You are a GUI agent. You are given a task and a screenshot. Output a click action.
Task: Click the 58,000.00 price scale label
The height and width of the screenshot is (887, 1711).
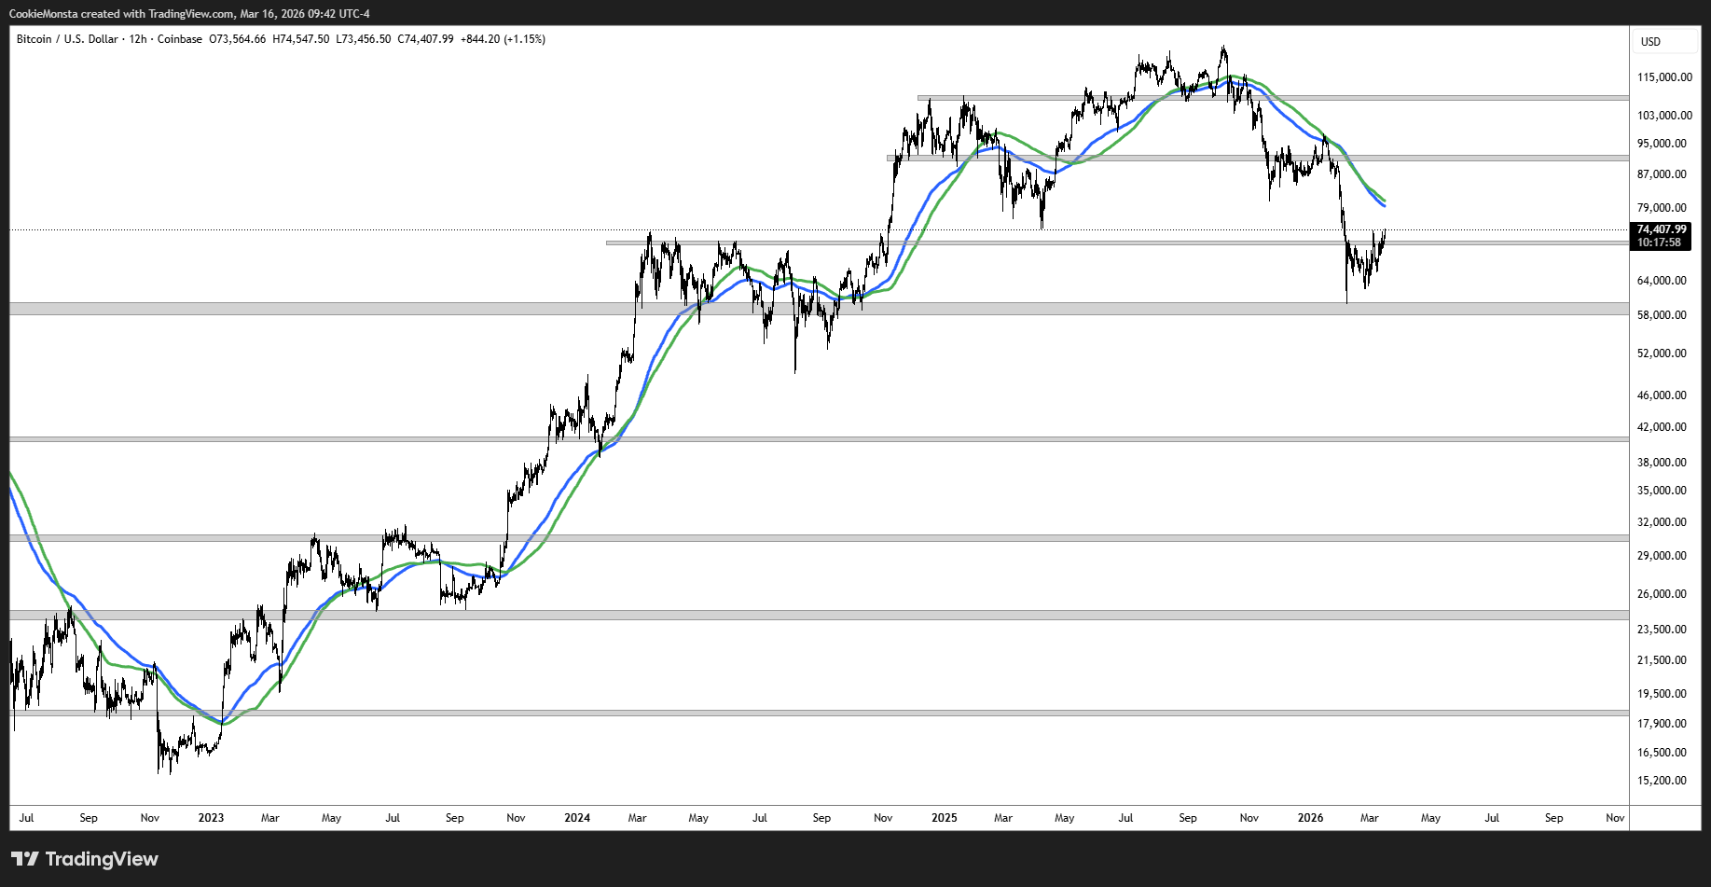(1662, 315)
